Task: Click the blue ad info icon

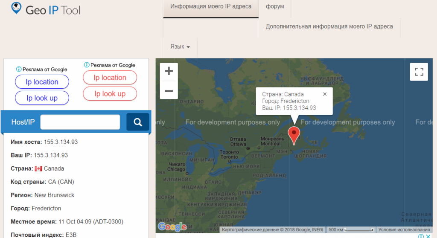Action: coord(18,69)
